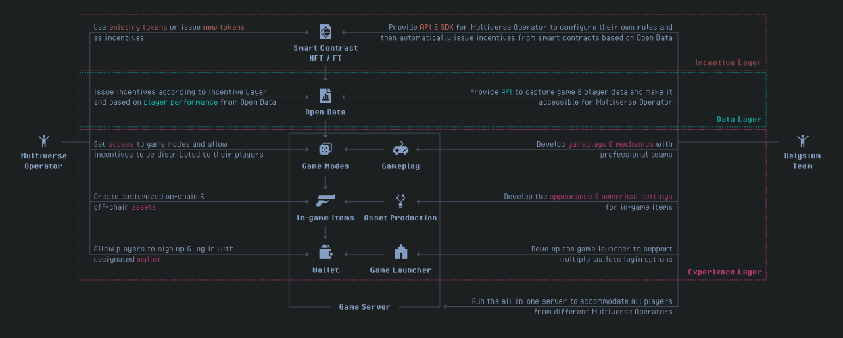The width and height of the screenshot is (843, 338).
Task: Click the Open Data chart icon
Action: click(325, 95)
